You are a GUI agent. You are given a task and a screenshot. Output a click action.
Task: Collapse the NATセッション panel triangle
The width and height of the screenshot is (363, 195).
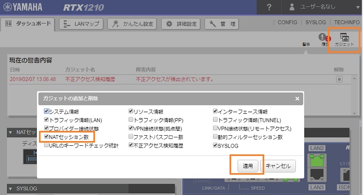10,132
